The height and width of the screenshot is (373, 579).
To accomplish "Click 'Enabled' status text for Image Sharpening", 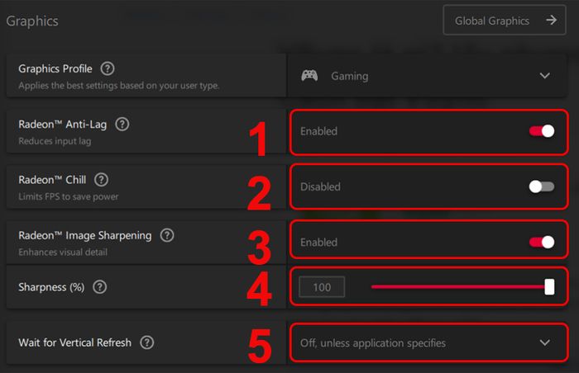I will coord(318,242).
